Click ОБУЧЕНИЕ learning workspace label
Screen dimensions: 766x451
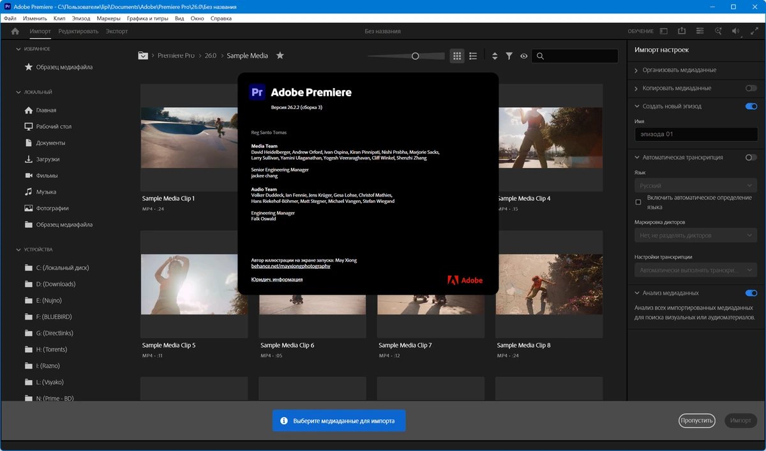pyautogui.click(x=641, y=31)
